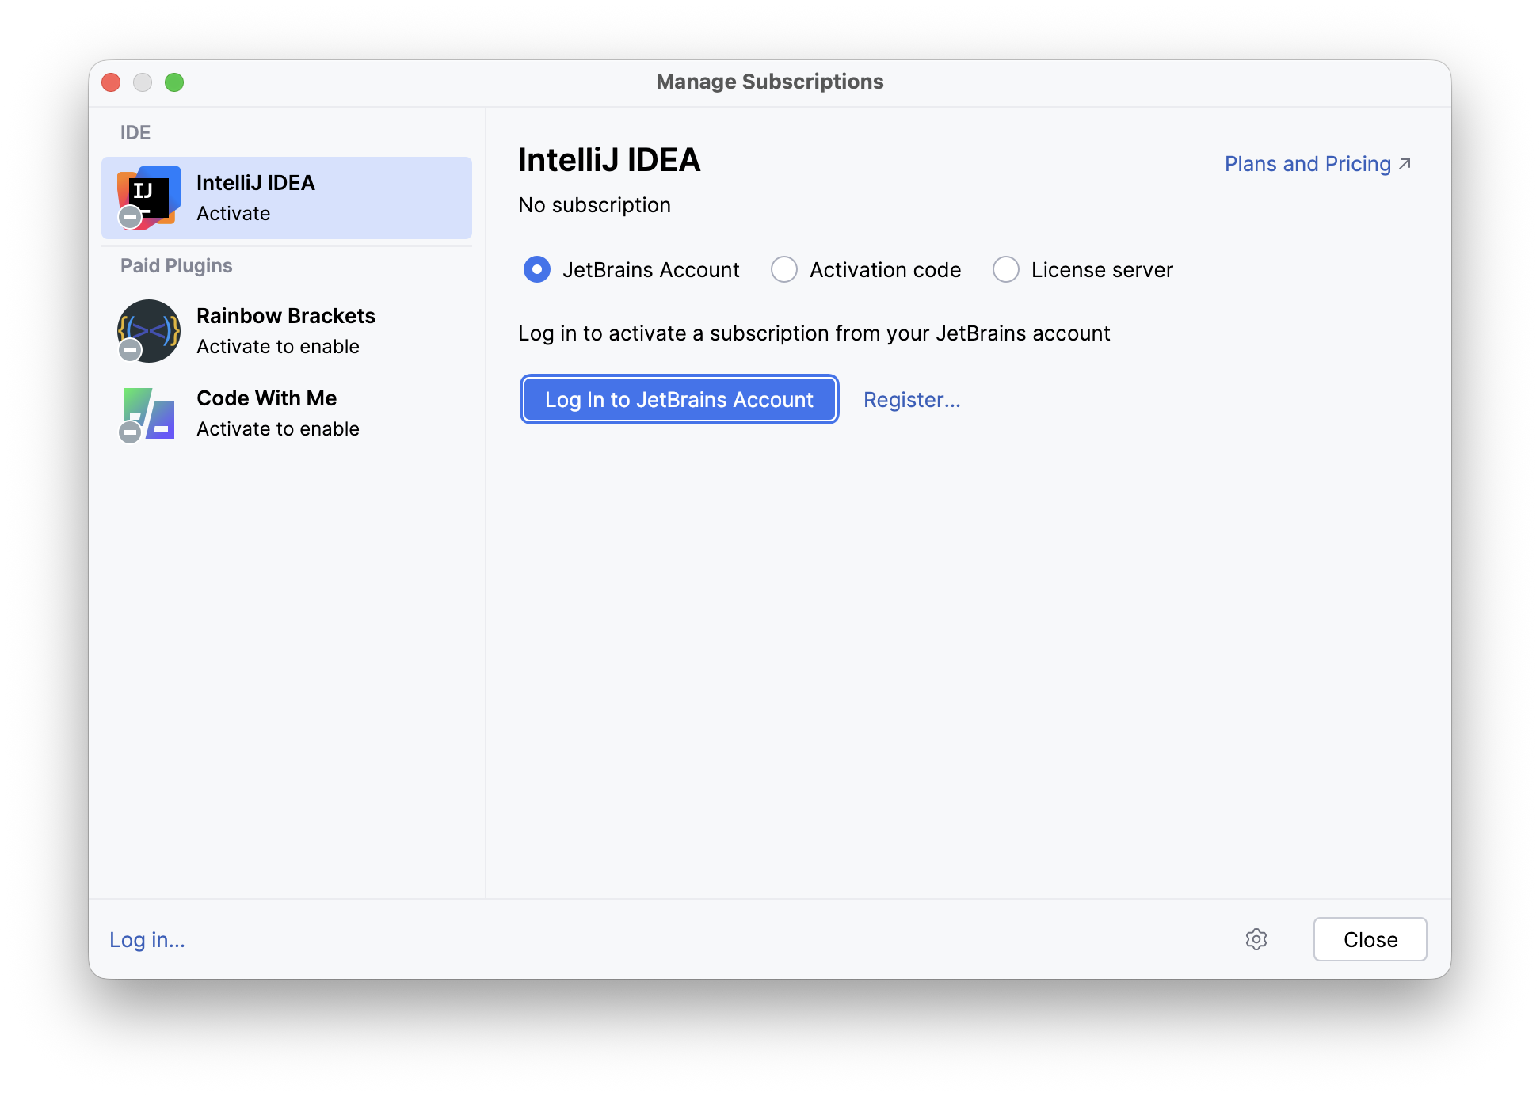Select the IntelliJ IDEA icon in the sidebar
The height and width of the screenshot is (1096, 1540).
tap(148, 197)
